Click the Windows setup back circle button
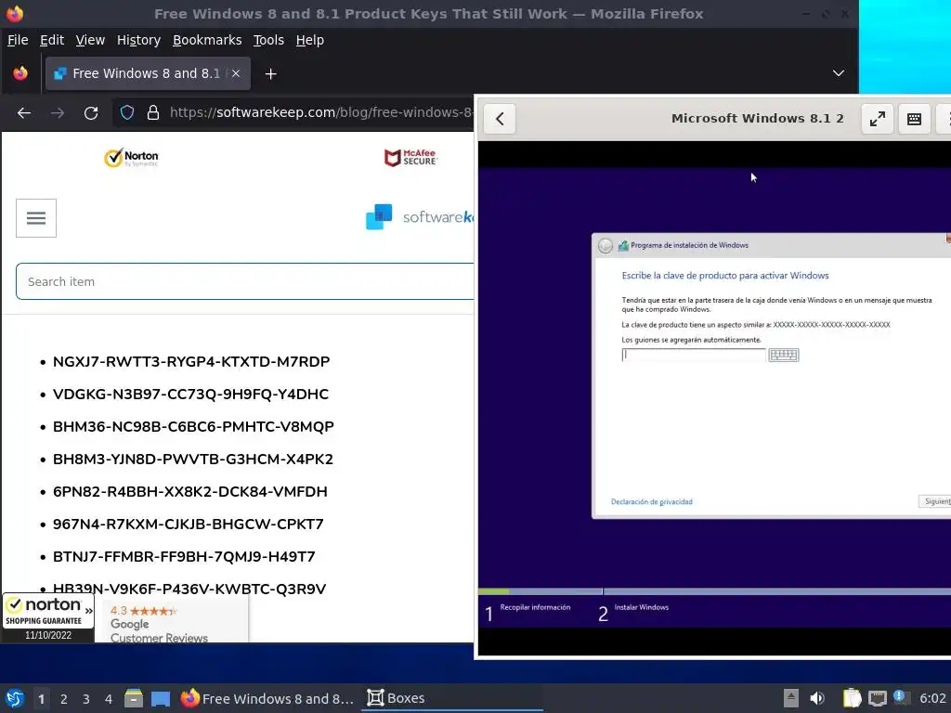The height and width of the screenshot is (713, 951). coord(606,245)
